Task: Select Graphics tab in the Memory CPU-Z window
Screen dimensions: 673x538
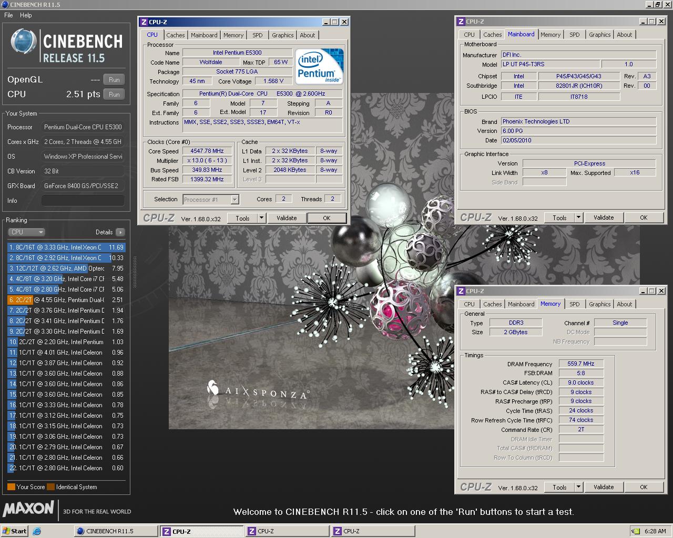Action: tap(600, 304)
